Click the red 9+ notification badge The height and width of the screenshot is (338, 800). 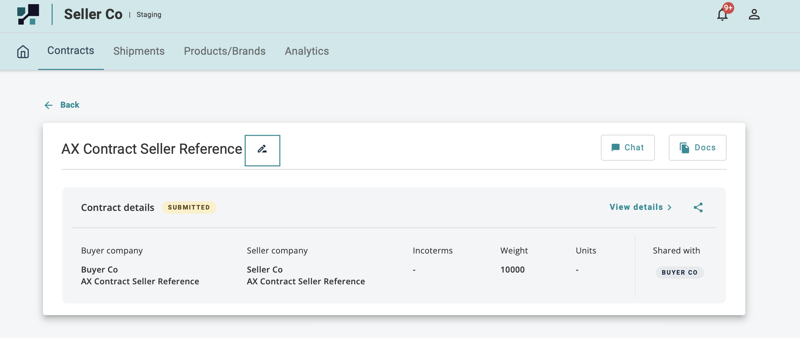point(728,8)
